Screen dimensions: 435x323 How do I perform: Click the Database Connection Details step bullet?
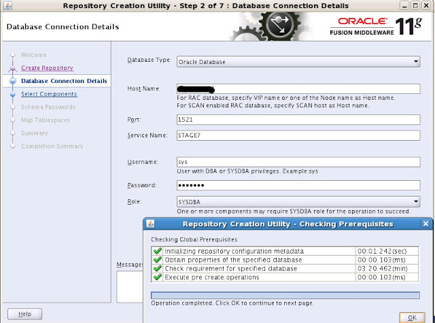12,81
